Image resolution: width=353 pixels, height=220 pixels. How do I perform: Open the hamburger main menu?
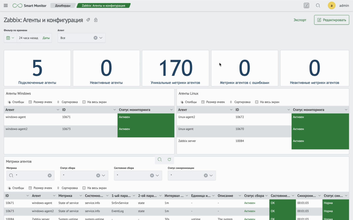tap(6, 6)
